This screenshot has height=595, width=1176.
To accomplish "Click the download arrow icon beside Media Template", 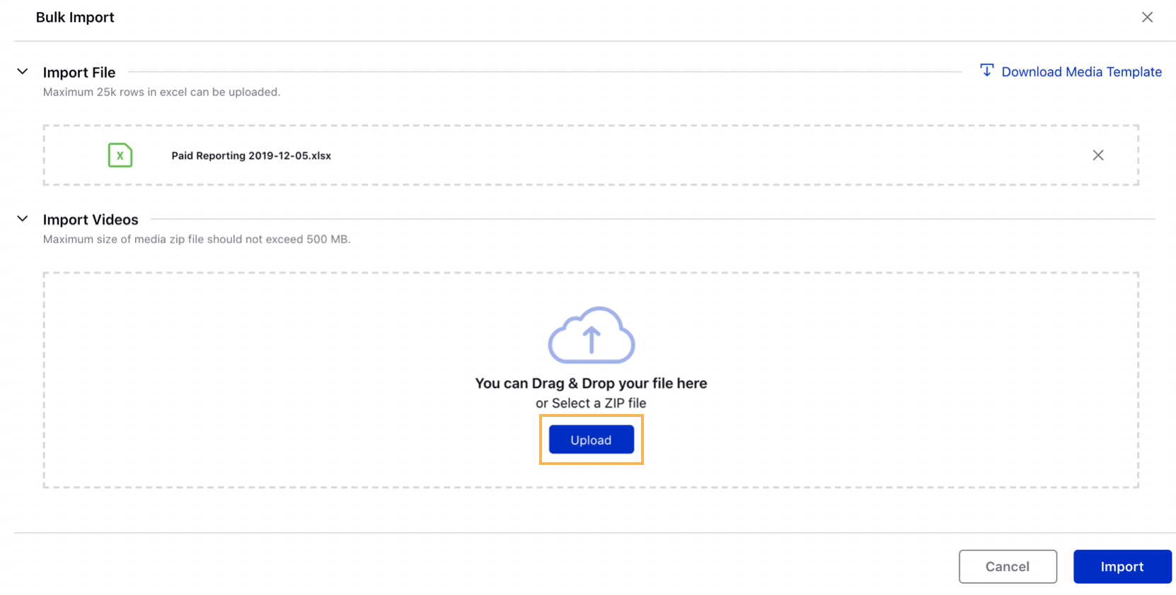I will [986, 70].
